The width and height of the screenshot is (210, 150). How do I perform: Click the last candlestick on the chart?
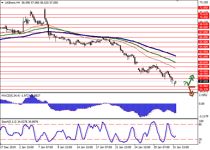[x=176, y=82]
